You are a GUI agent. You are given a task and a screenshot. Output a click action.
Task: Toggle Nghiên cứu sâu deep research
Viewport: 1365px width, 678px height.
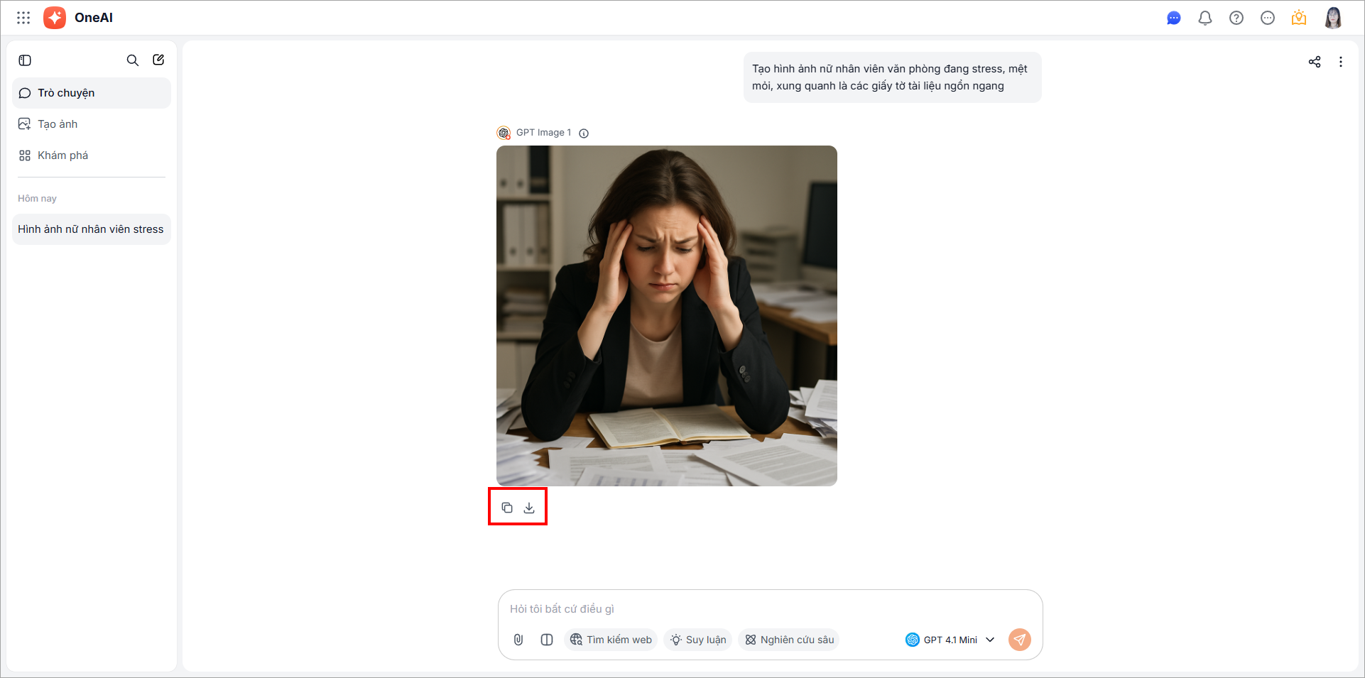789,640
